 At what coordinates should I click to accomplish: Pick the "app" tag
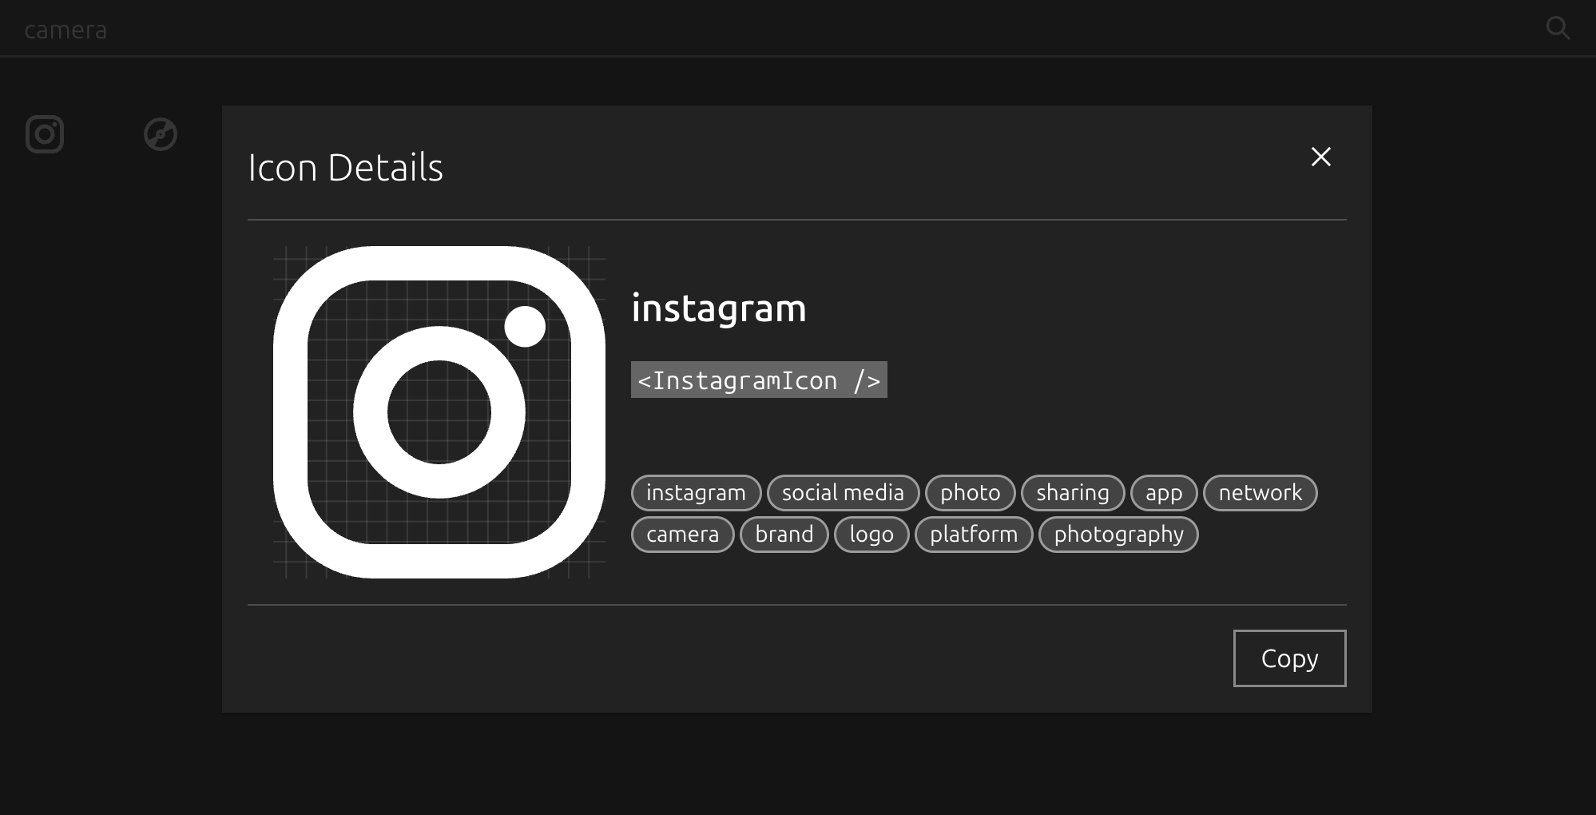pos(1164,493)
